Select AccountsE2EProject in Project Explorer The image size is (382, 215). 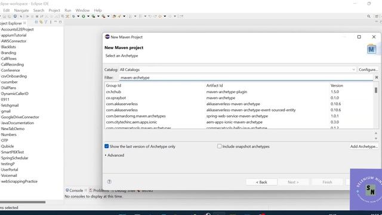click(17, 29)
